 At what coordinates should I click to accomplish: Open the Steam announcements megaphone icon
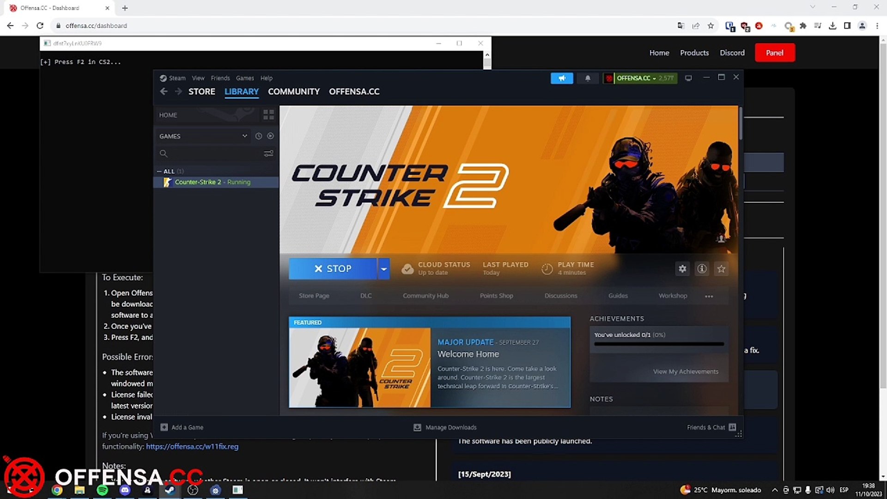pyautogui.click(x=562, y=78)
